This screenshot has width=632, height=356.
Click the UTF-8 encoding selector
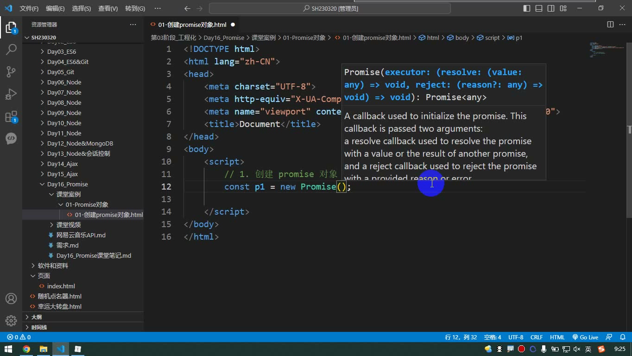[x=516, y=337]
